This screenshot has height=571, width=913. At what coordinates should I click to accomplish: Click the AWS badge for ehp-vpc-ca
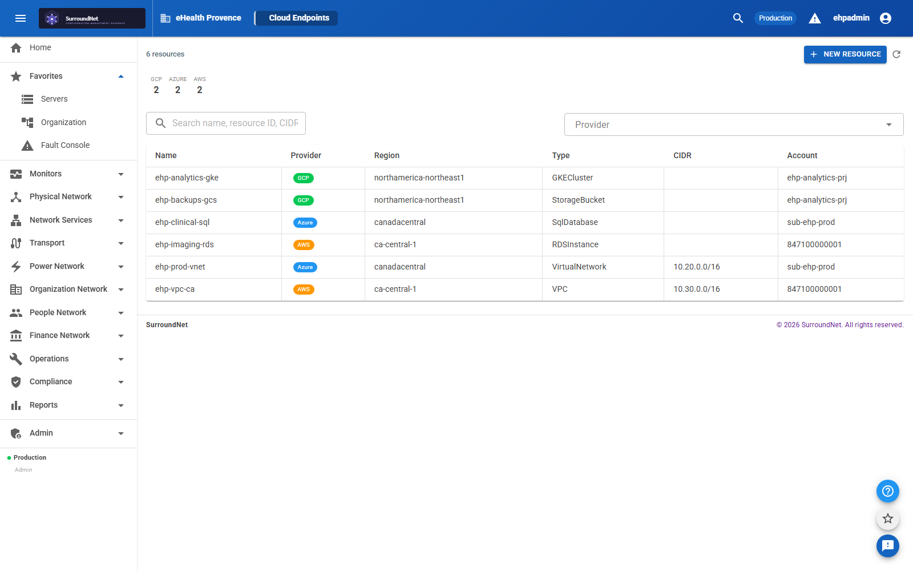click(304, 289)
